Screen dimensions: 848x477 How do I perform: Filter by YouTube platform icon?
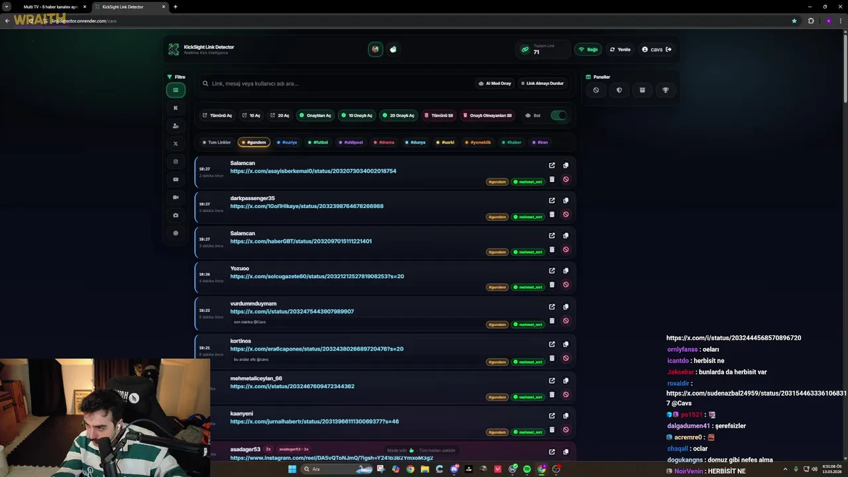point(176,180)
